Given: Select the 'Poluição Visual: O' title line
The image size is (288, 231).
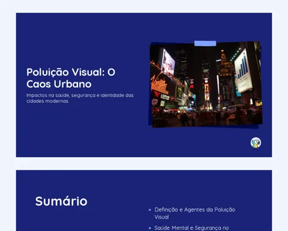Looking at the screenshot, I should [71, 72].
